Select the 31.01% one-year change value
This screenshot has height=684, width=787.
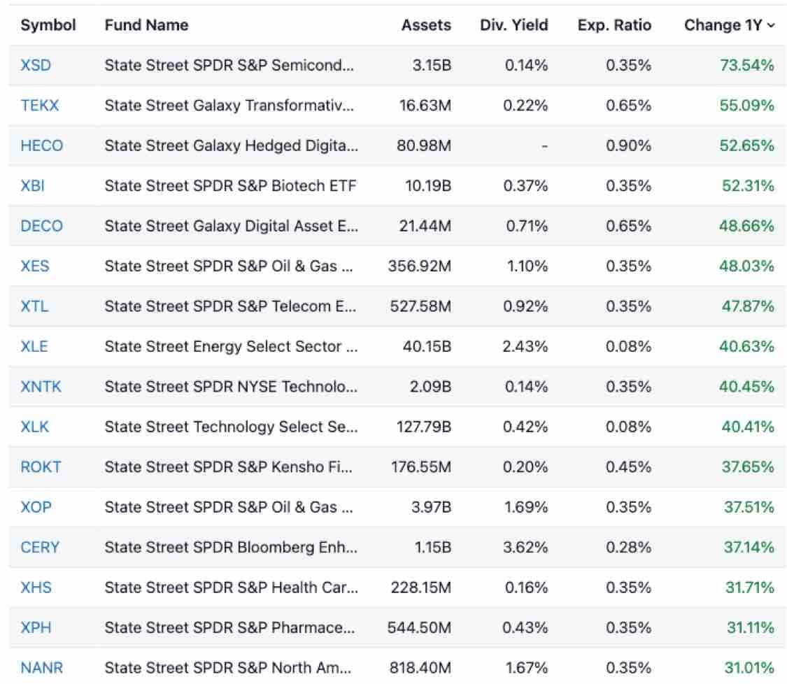749,667
